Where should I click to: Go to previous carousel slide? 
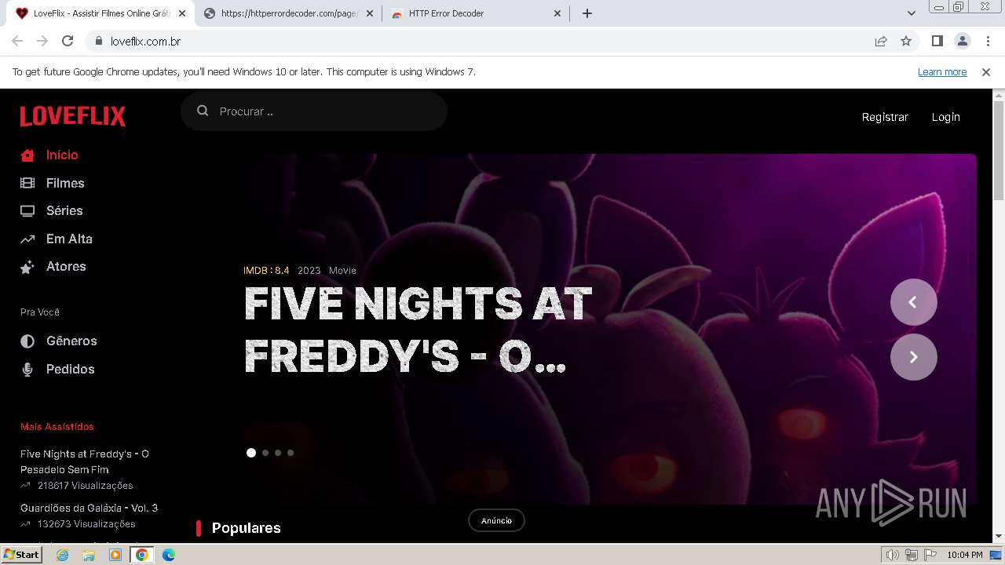point(914,302)
